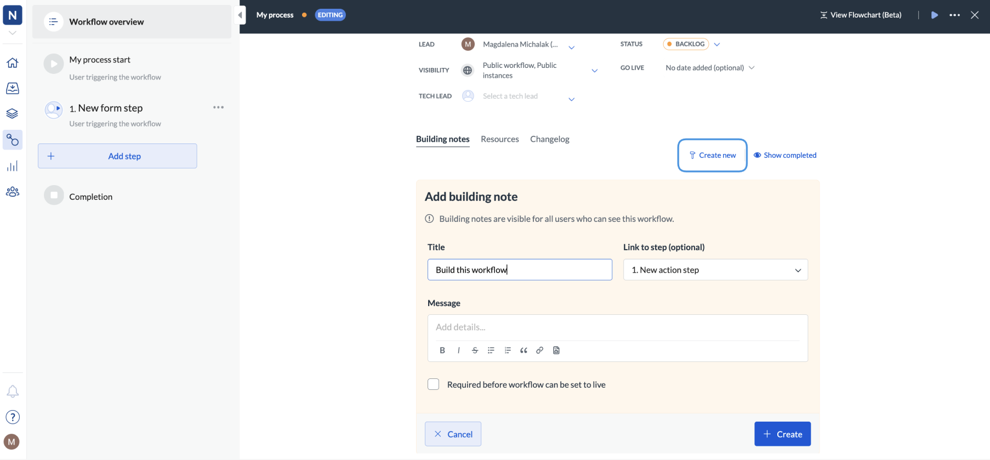Apply bold formatting in message editor
Image resolution: width=990 pixels, height=460 pixels.
[x=442, y=350]
